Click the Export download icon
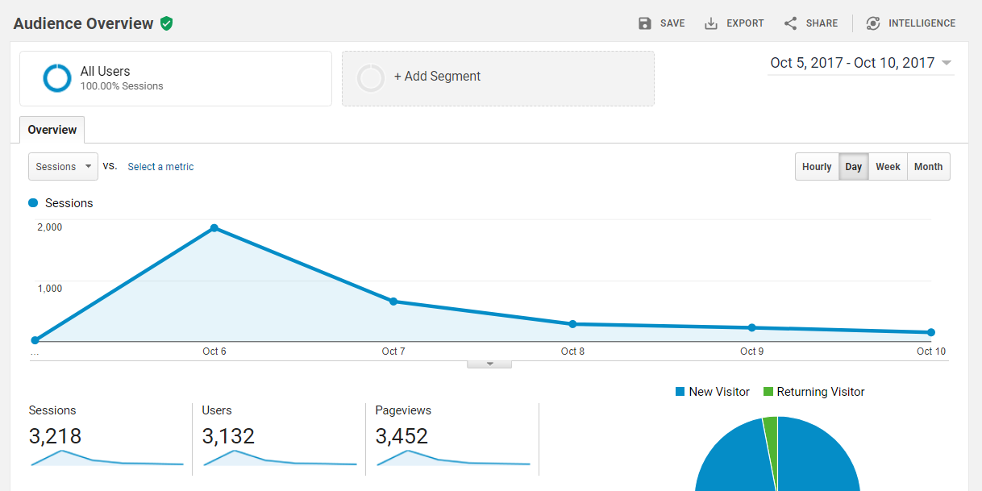This screenshot has height=491, width=982. coord(711,23)
